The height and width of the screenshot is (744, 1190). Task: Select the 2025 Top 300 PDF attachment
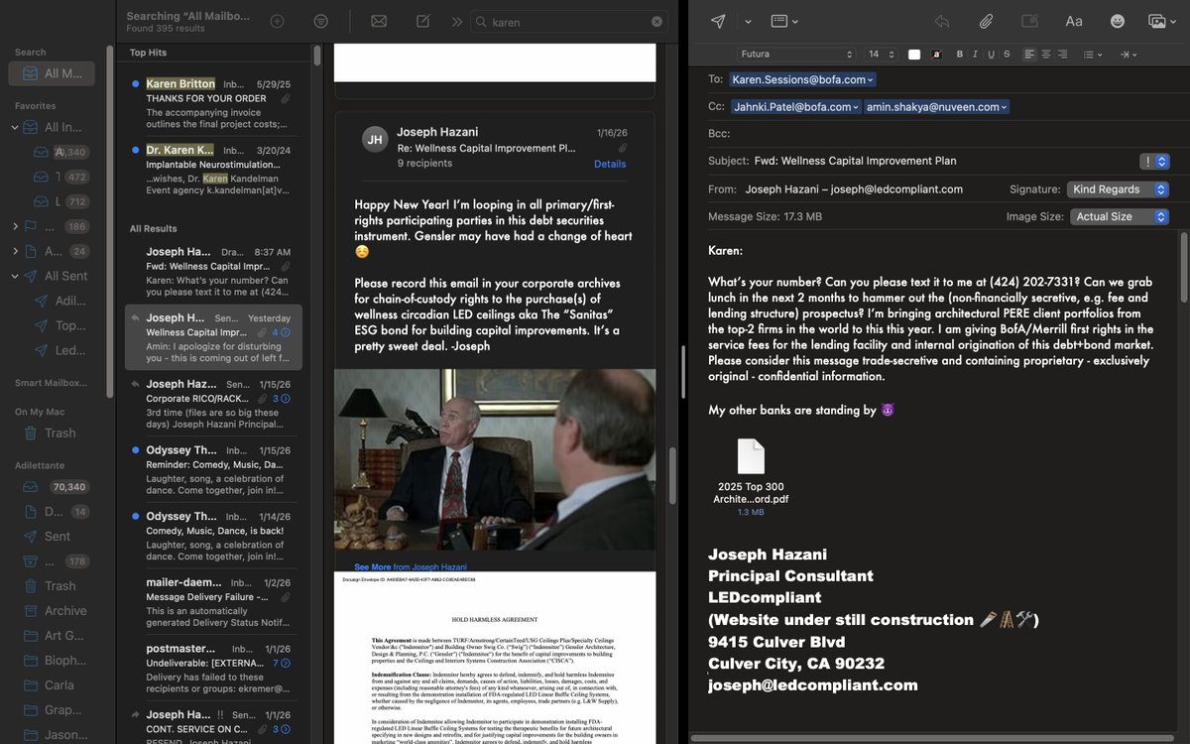click(x=751, y=476)
